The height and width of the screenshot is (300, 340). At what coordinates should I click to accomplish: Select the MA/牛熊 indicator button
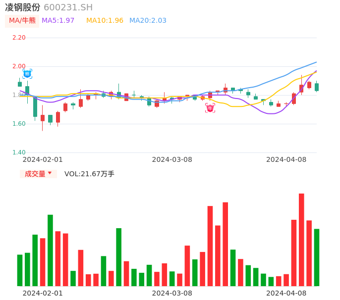pyautogui.click(x=22, y=21)
